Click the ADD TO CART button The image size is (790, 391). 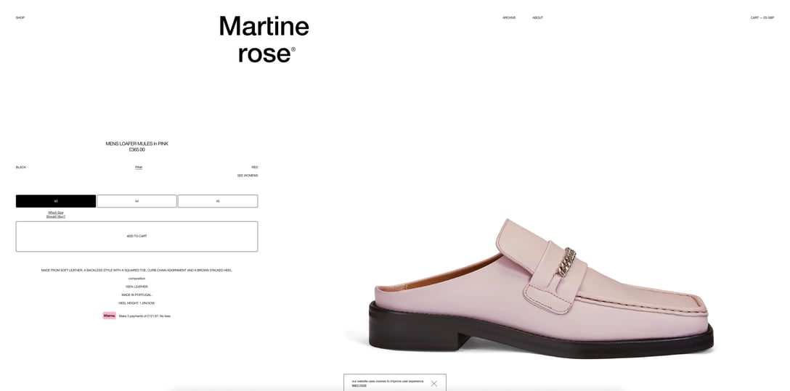pyautogui.click(x=137, y=236)
